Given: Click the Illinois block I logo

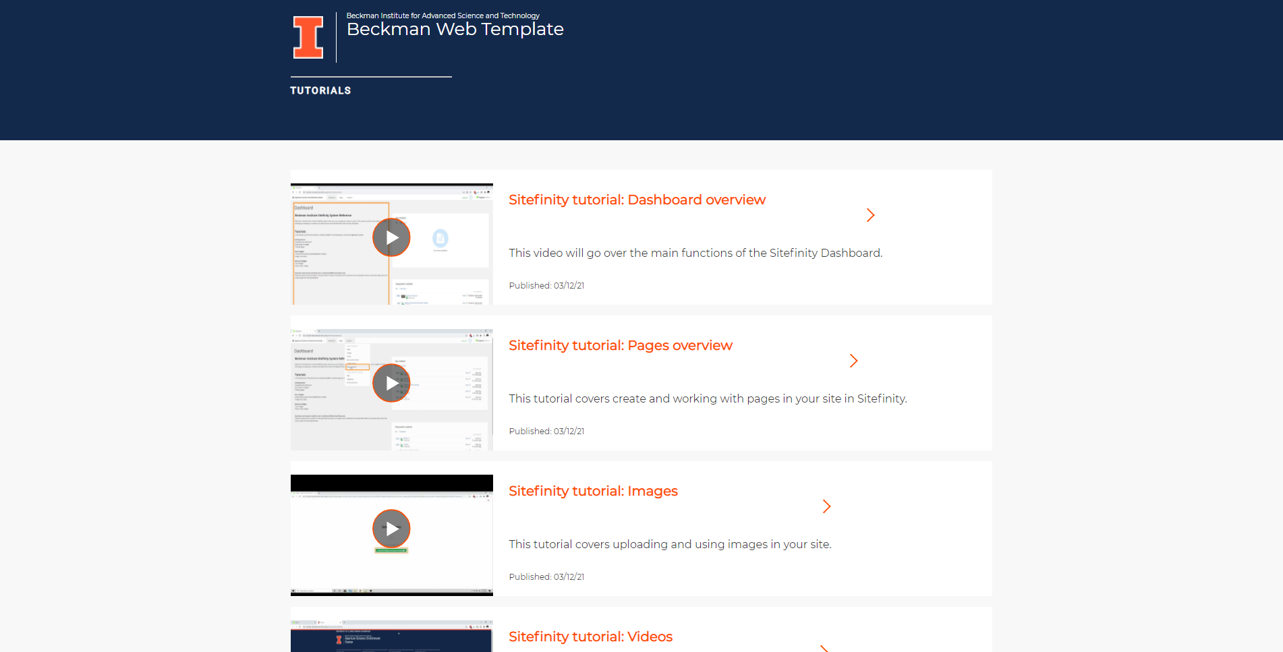Looking at the screenshot, I should tap(308, 38).
